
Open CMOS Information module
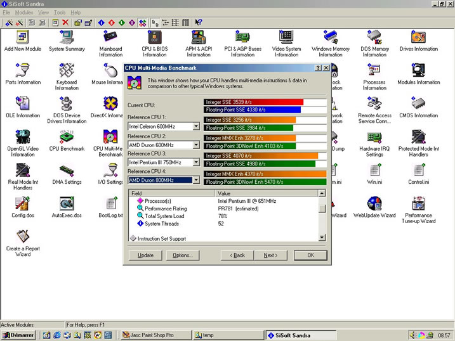[x=418, y=108]
